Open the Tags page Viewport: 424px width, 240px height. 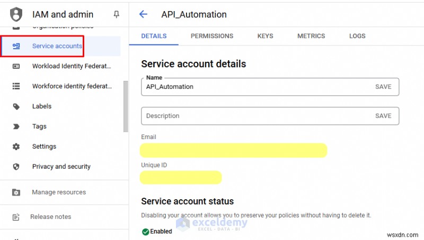point(39,126)
